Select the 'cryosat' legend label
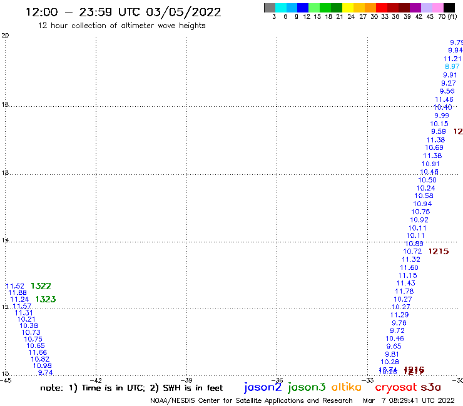This screenshot has width=463, height=406. coord(396,387)
